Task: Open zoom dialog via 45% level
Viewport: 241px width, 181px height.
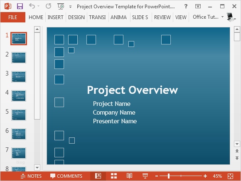Action: (217, 176)
